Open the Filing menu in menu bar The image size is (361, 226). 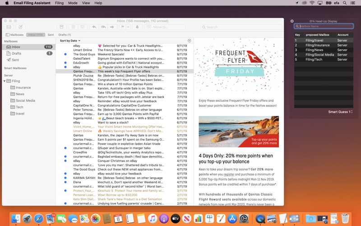[x=59, y=3]
